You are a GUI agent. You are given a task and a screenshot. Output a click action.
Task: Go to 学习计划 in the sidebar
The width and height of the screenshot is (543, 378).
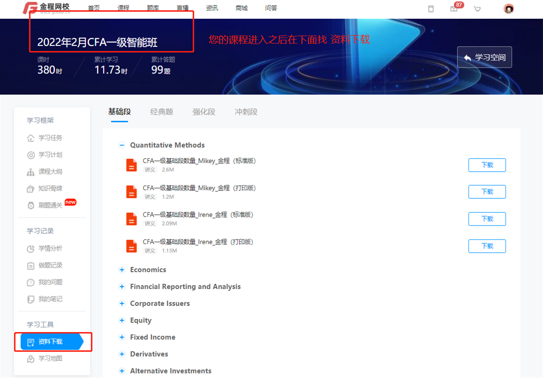point(50,155)
